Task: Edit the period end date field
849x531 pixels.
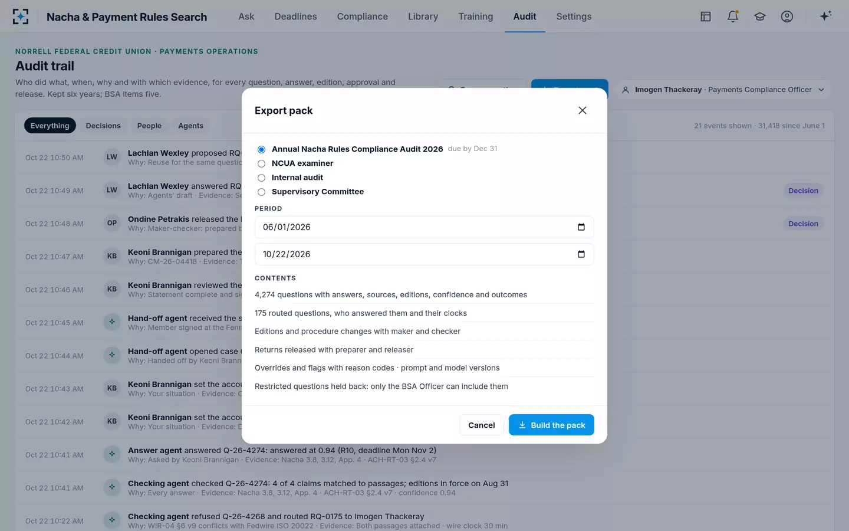Action: point(424,254)
